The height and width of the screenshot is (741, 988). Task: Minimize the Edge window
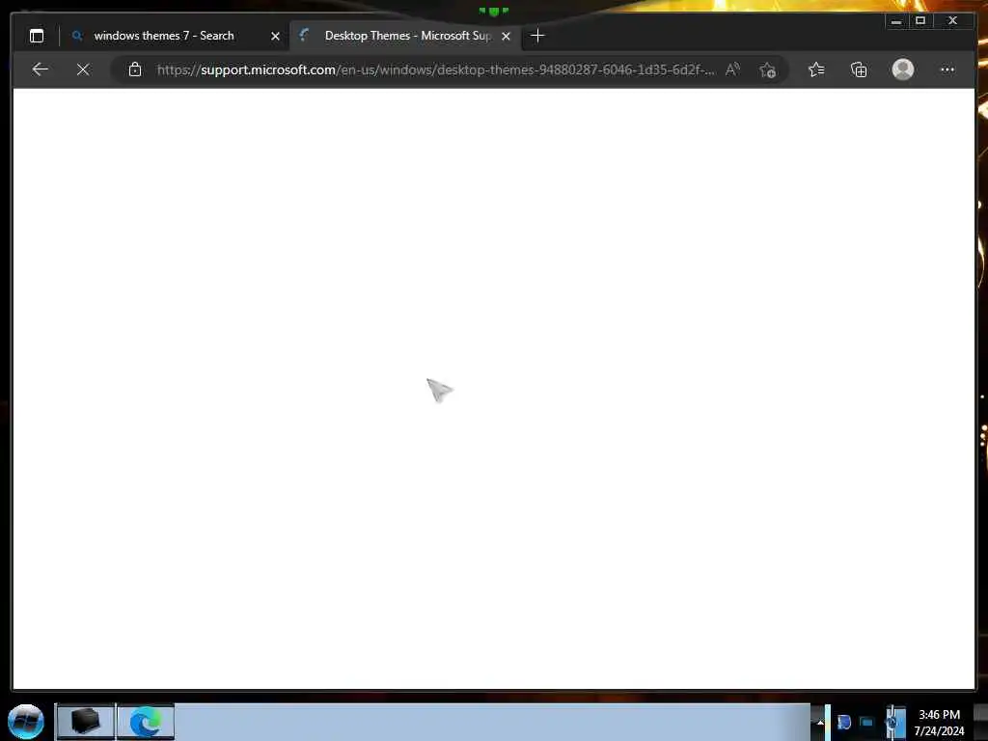[896, 21]
